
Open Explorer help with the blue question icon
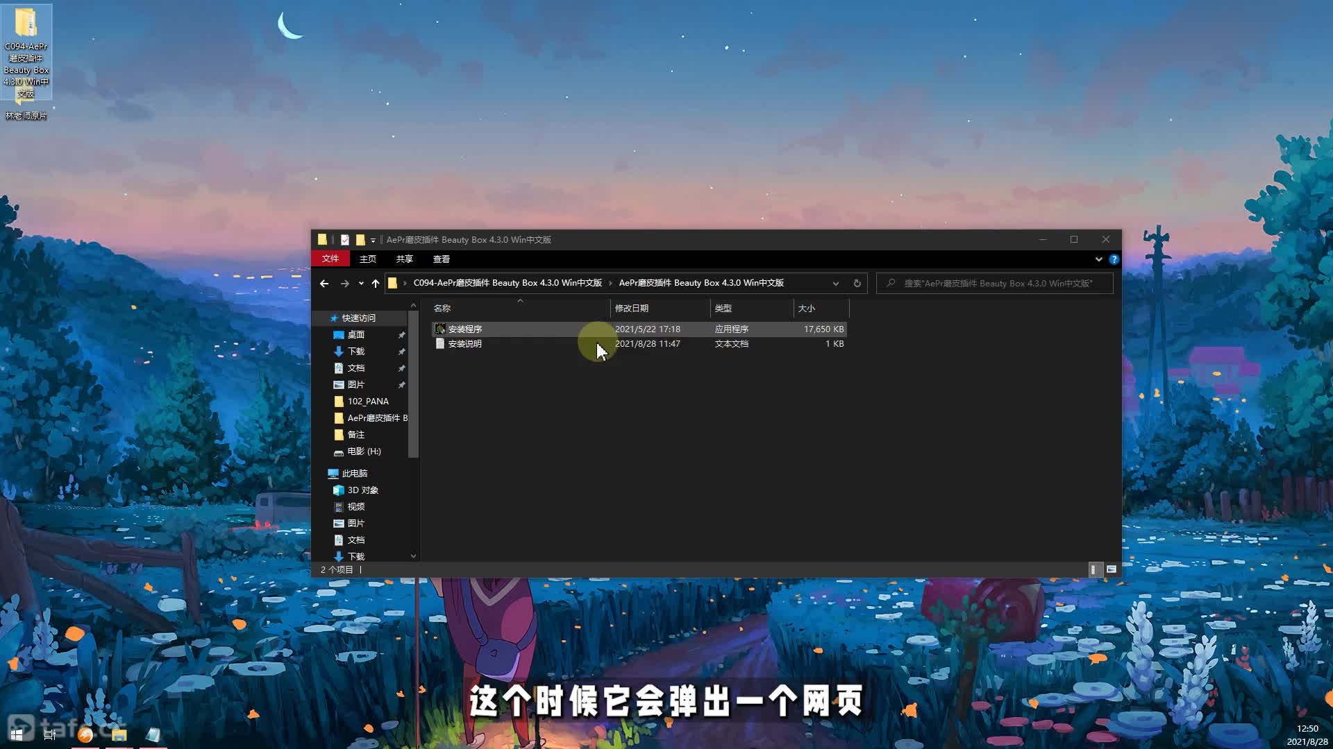(1114, 259)
